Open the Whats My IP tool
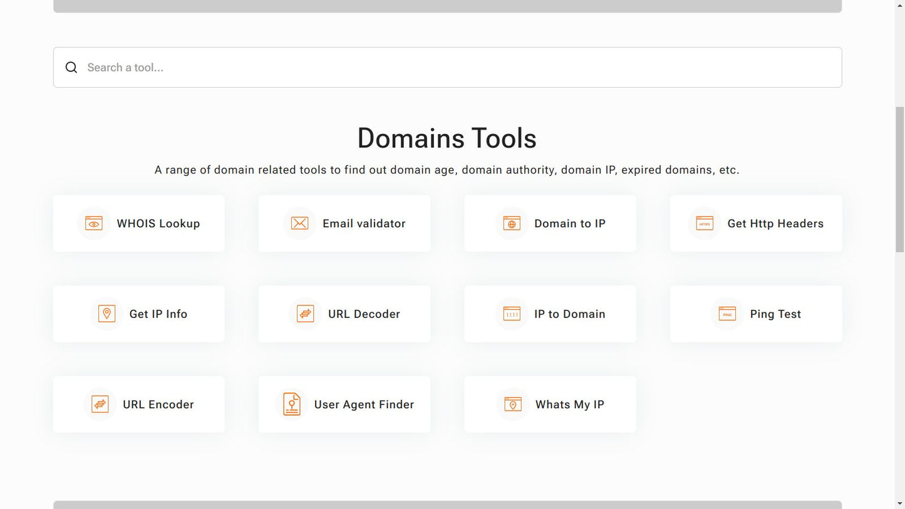The image size is (905, 509). click(550, 404)
